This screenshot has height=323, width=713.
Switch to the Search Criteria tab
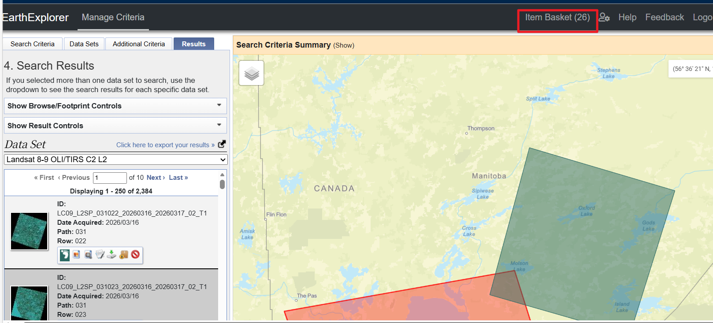point(33,44)
